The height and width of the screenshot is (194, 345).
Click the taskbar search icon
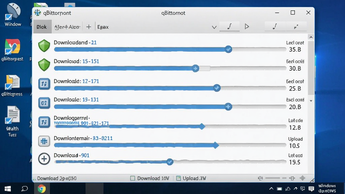pos(24,189)
